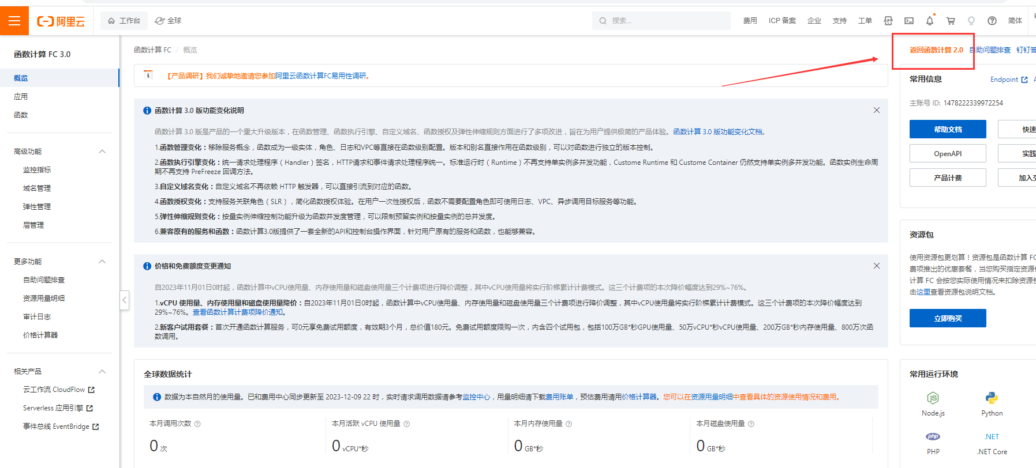Open 支持 in the top bar
Screen dimensions: 1036x468
[x=840, y=21]
